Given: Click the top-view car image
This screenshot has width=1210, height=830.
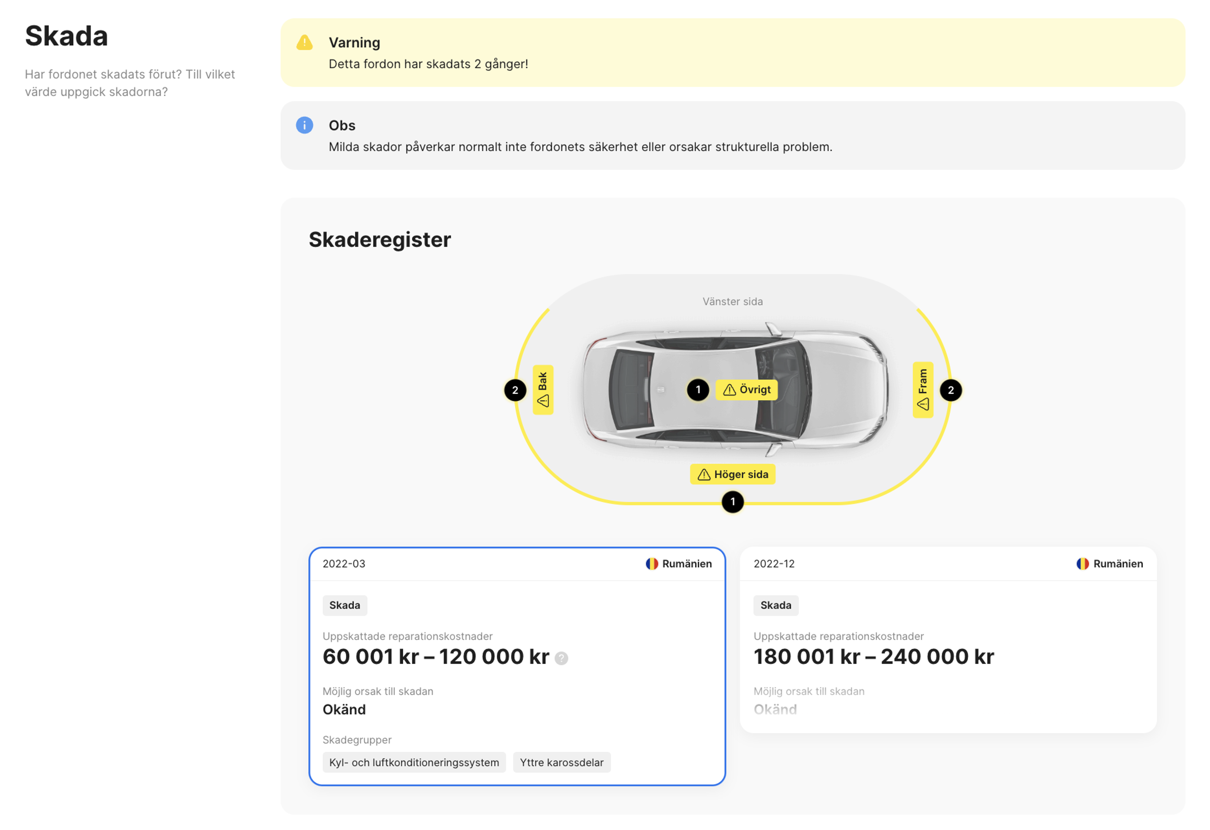Looking at the screenshot, I should (x=735, y=390).
